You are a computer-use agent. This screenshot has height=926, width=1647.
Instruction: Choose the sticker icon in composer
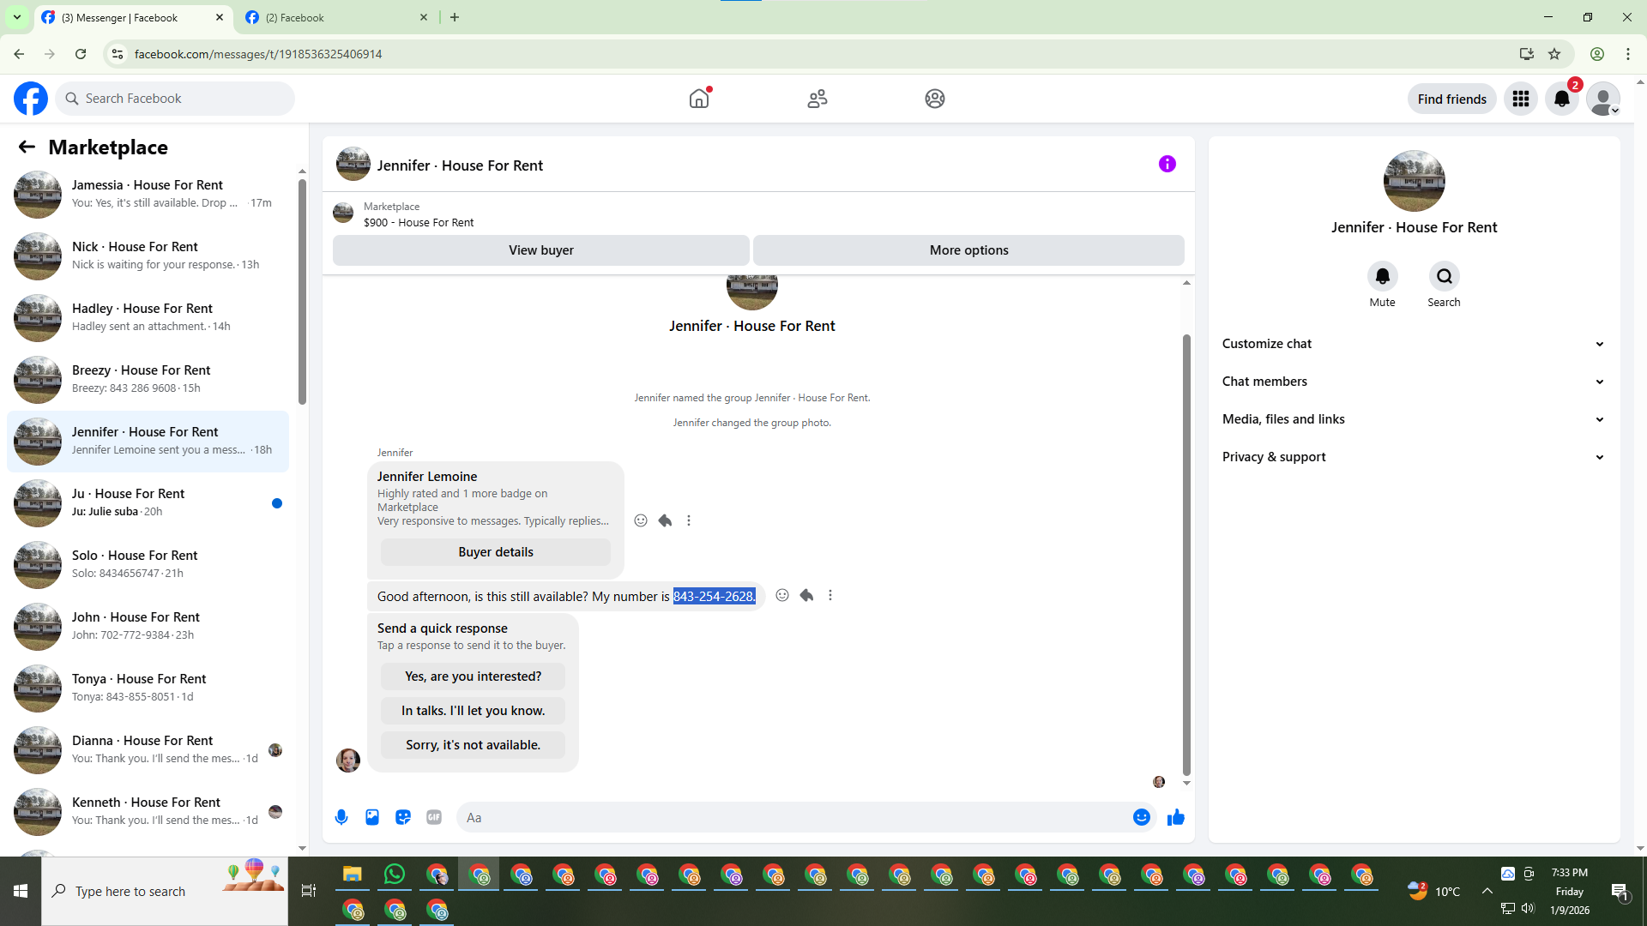tap(403, 817)
